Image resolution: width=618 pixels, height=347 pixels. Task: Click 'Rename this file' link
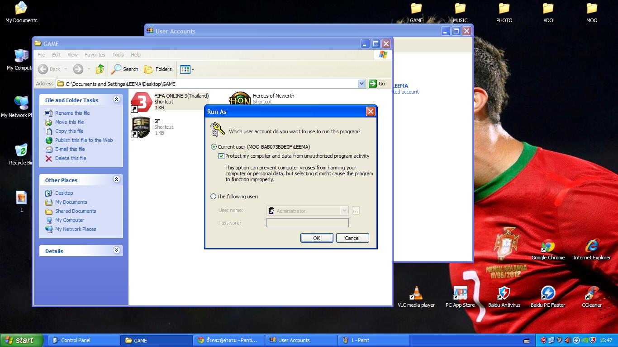pos(72,113)
